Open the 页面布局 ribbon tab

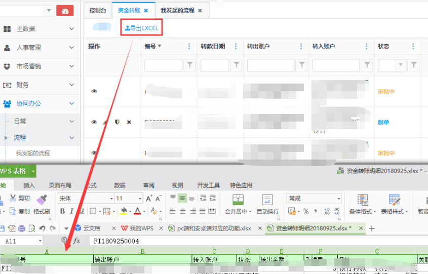pyautogui.click(x=60, y=185)
